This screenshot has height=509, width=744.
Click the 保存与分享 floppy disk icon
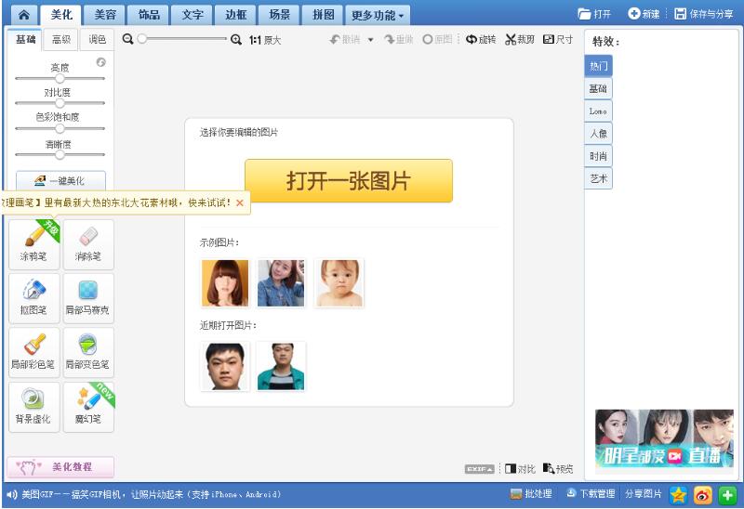(x=681, y=14)
